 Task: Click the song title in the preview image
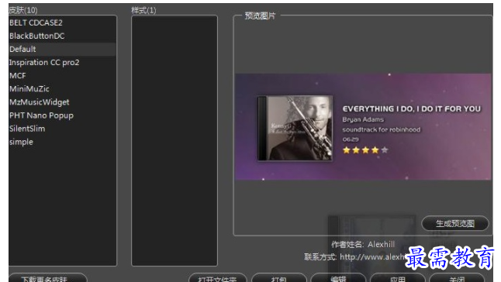click(x=412, y=109)
